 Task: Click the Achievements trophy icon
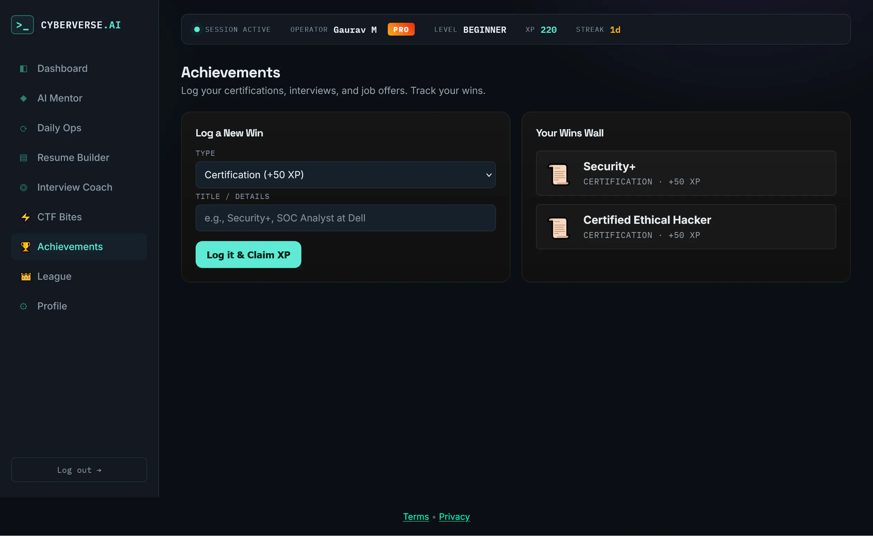[x=26, y=247]
